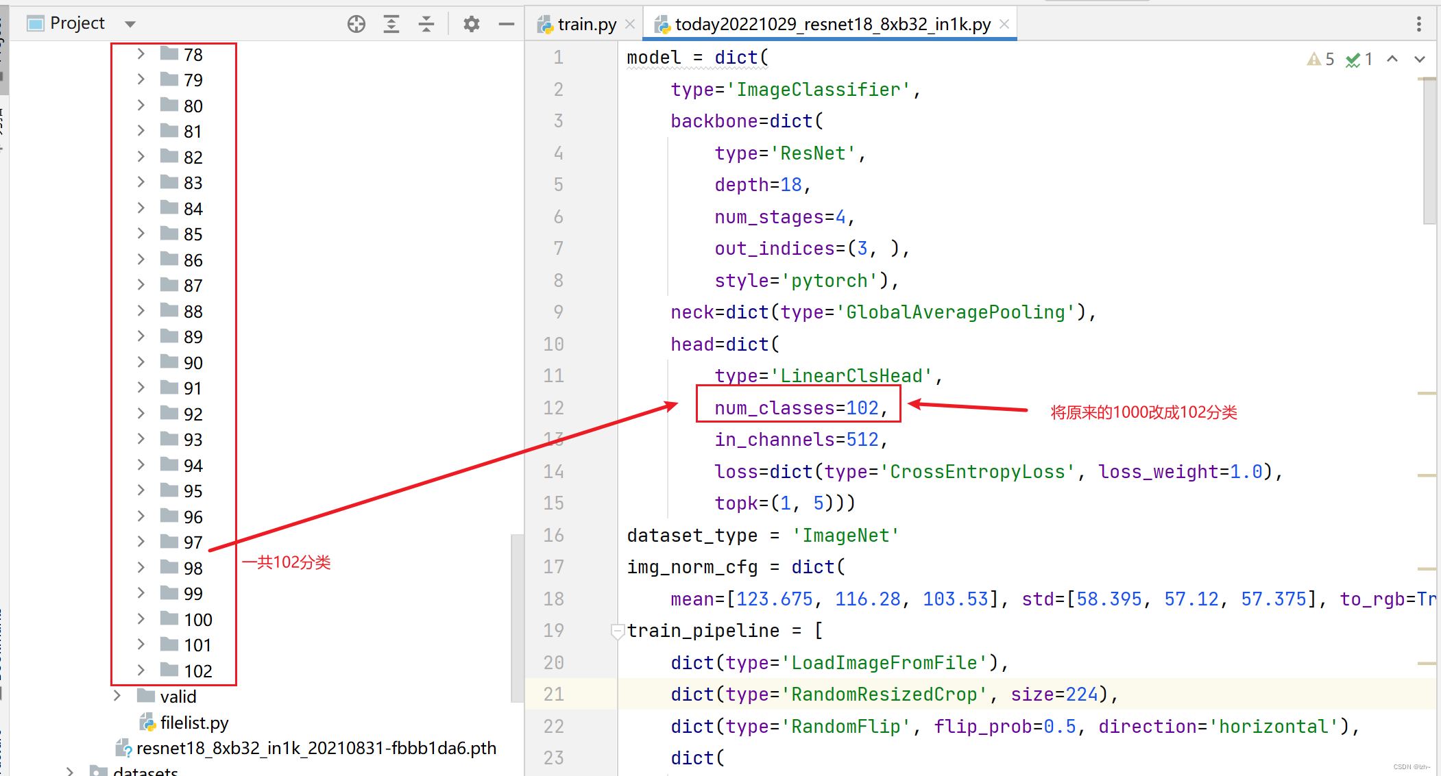Close the train.py tab
This screenshot has width=1441, height=776.
[631, 24]
